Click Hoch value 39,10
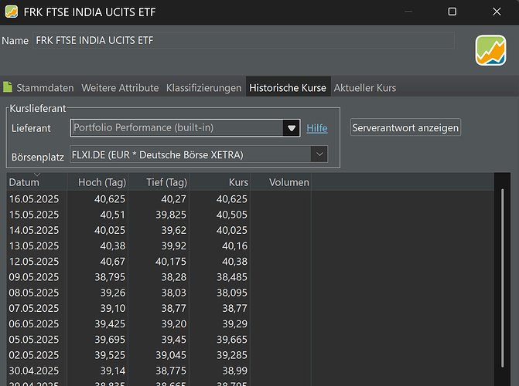The width and height of the screenshot is (519, 386). click(113, 308)
